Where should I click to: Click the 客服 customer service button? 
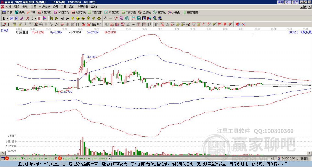(281, 2)
